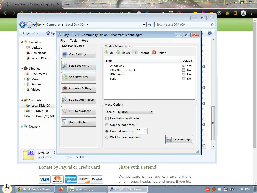This screenshot has height=193, width=257.
Task: Open EasyBCD File menu
Action: [63, 41]
